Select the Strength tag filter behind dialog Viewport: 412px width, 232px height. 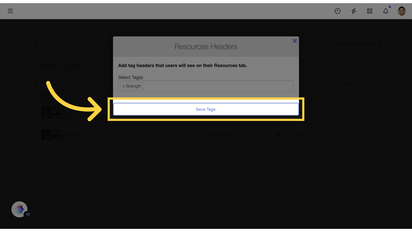pos(46,66)
